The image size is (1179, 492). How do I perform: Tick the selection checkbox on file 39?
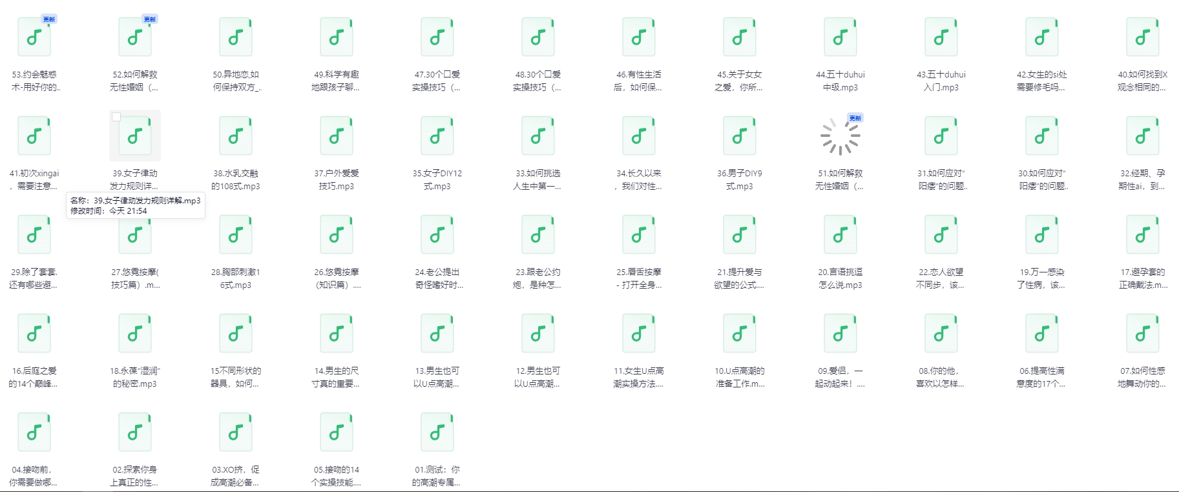pos(116,117)
